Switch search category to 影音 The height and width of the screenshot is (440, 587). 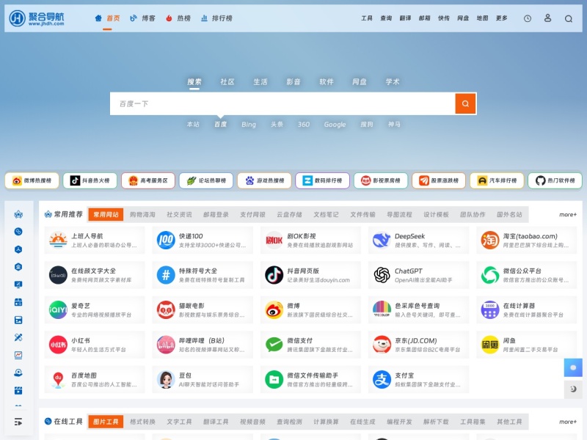pos(293,81)
